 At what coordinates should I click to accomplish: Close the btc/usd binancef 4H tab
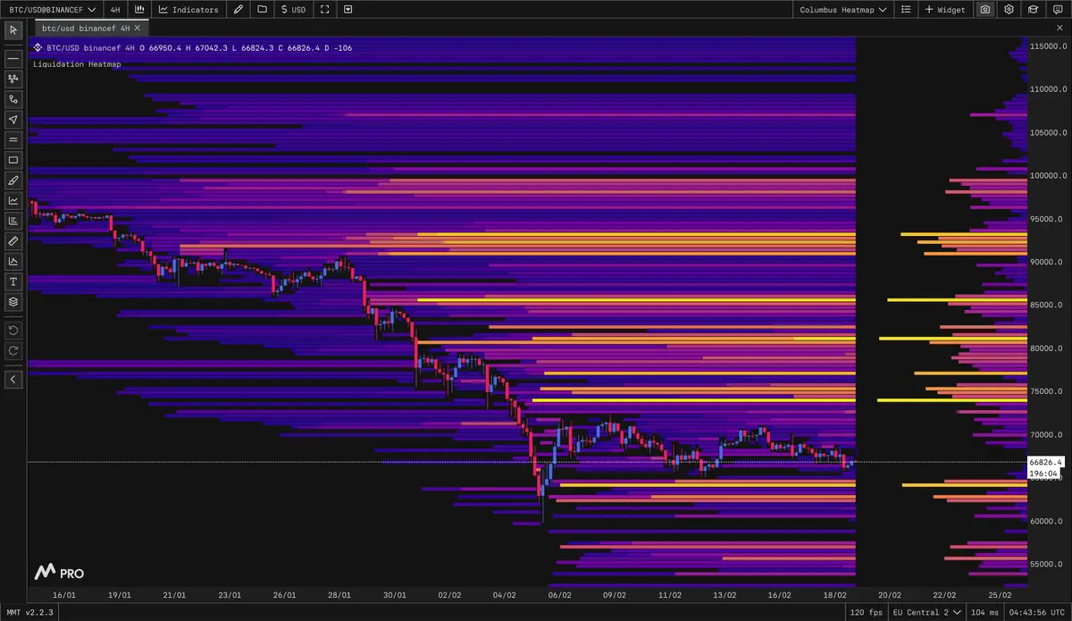(138, 28)
